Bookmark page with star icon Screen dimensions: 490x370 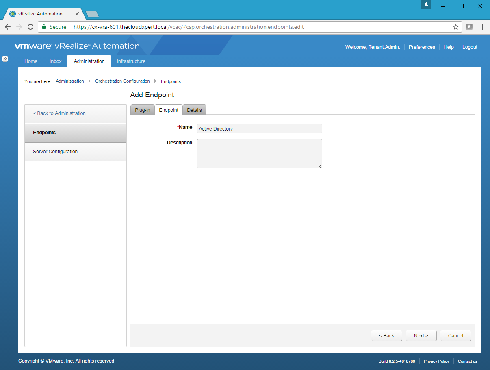[x=456, y=27]
